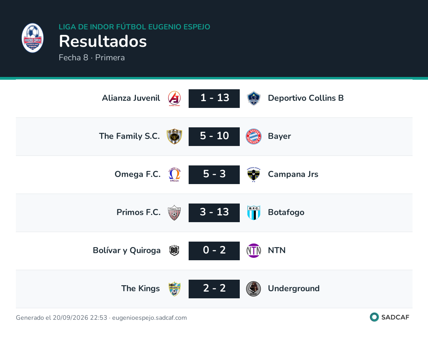Select the Bolívar y Quiroga BQ logo
This screenshot has height=338, width=428.
[x=174, y=251]
